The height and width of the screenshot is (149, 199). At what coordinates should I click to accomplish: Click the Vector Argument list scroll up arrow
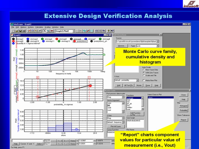[x=123, y=103]
